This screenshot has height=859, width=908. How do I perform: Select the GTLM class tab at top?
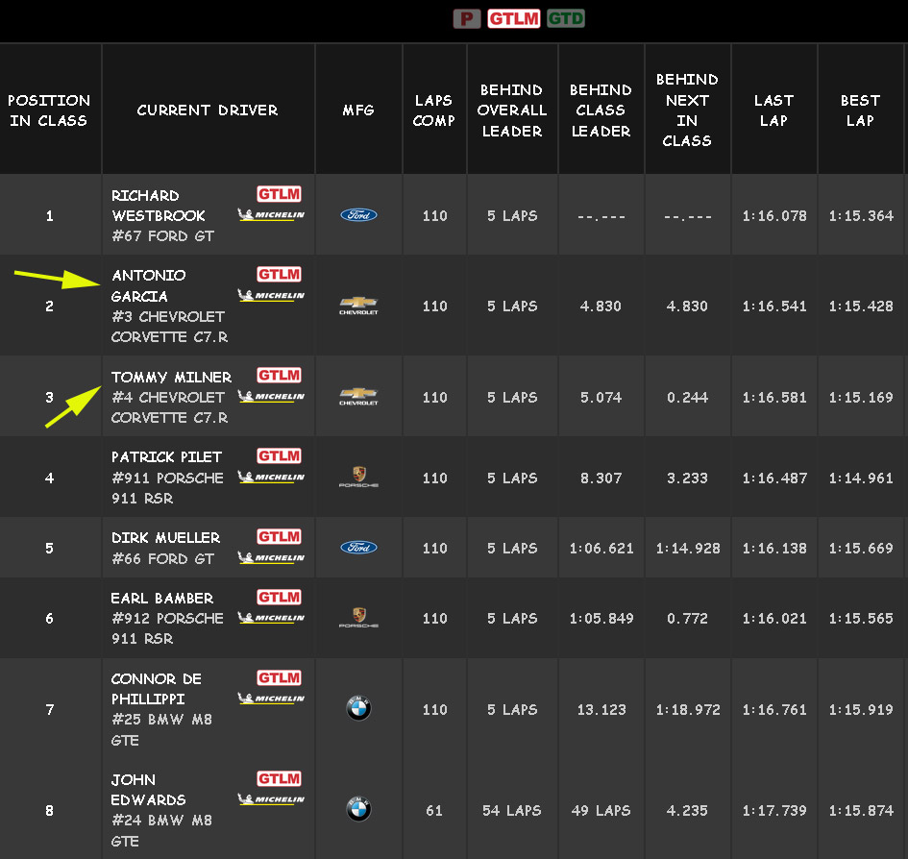[x=514, y=19]
